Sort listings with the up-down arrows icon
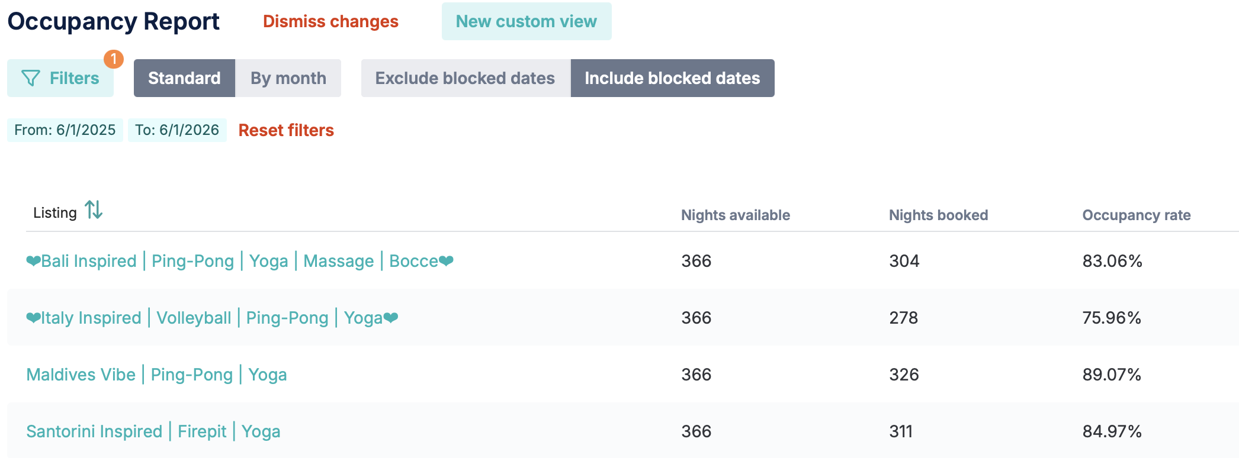This screenshot has height=458, width=1239. coord(94,210)
